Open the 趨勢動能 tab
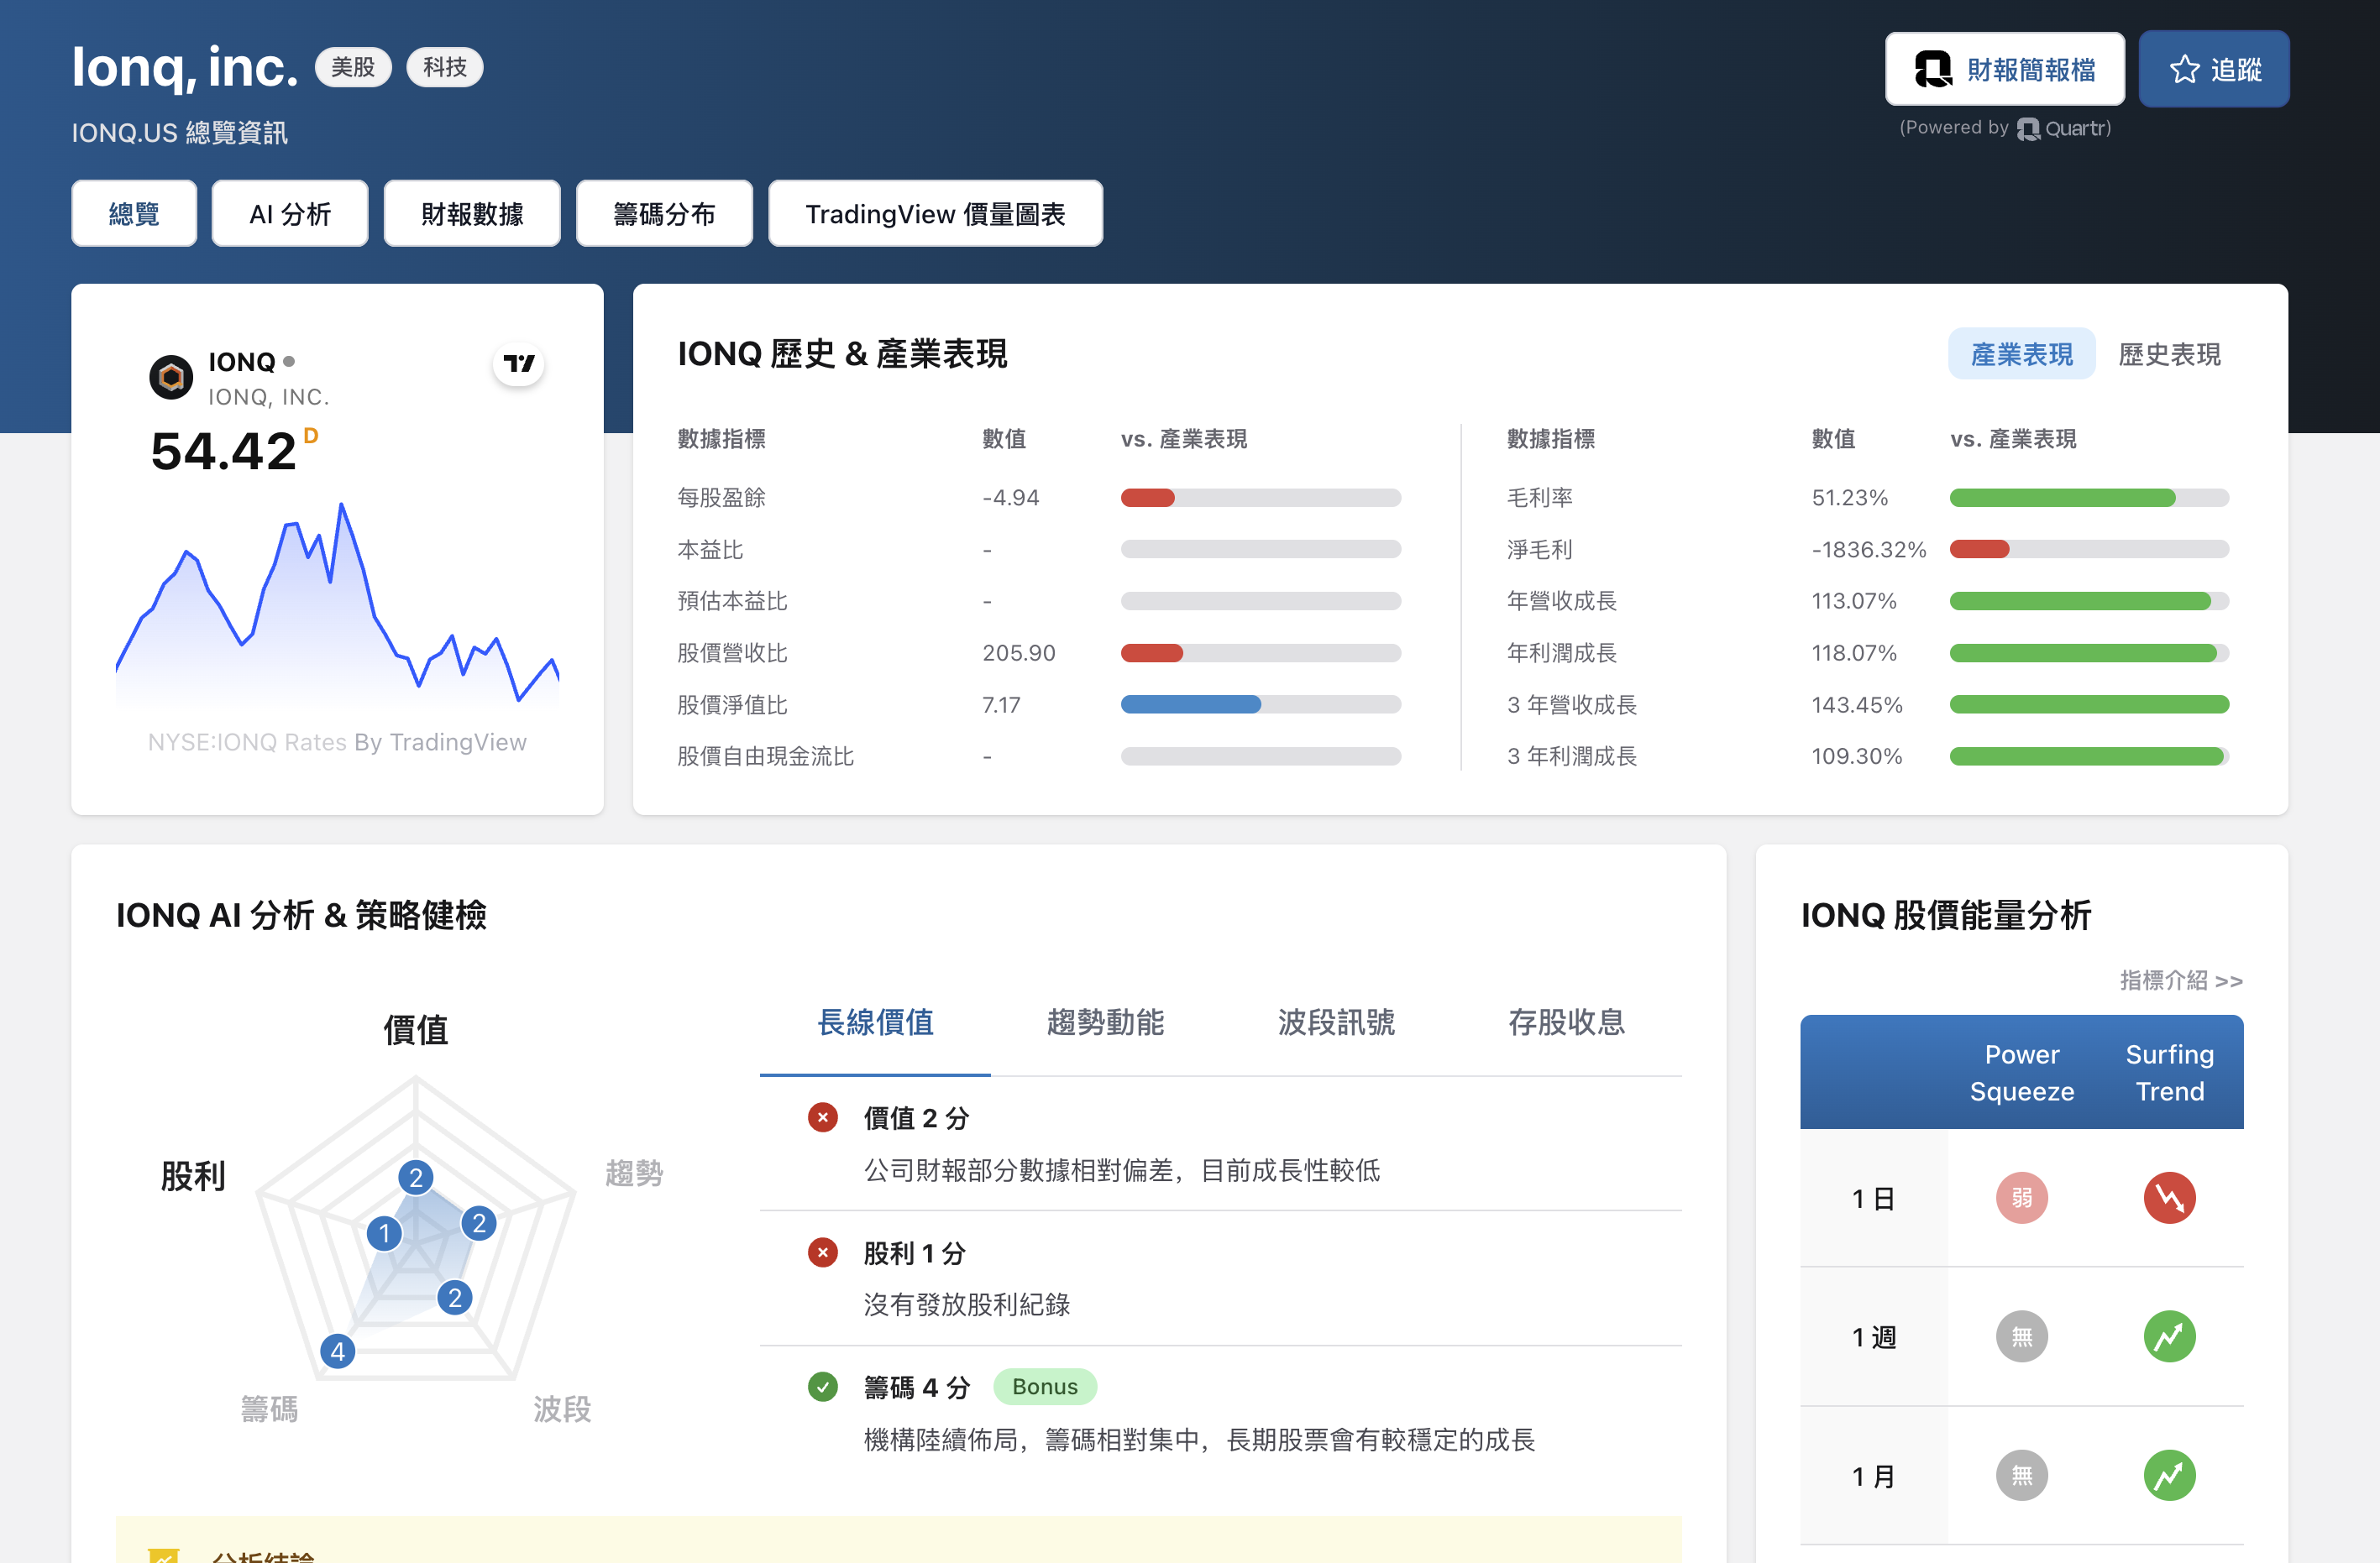 coord(1105,1022)
